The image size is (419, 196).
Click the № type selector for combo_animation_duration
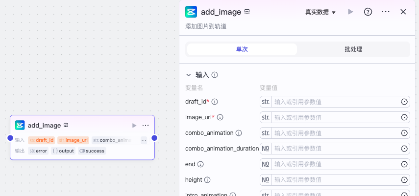[x=266, y=149]
